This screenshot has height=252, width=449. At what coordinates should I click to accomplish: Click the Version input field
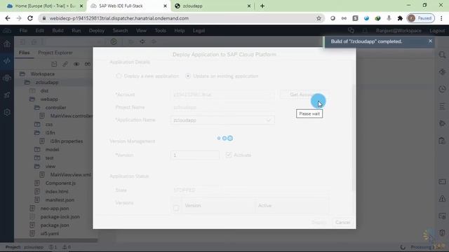pos(195,155)
